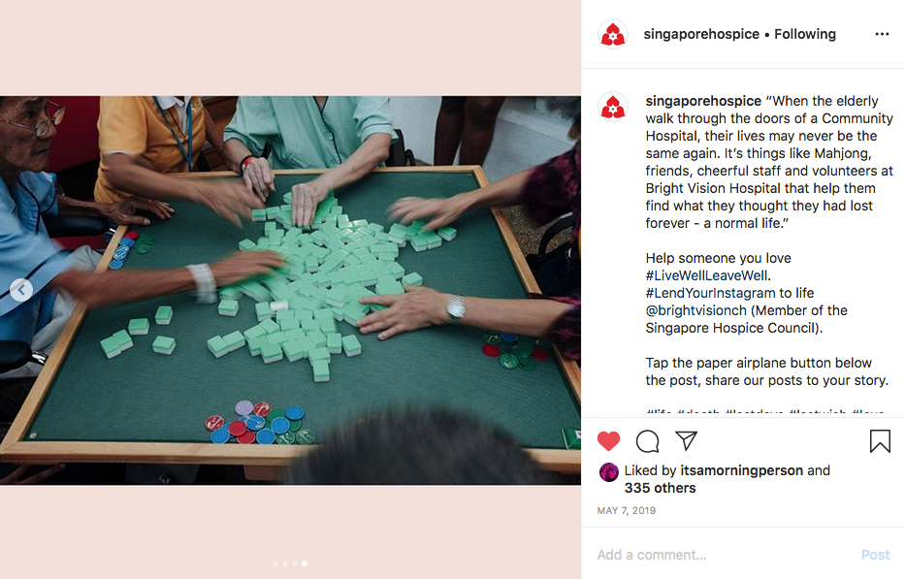Go to previous photo with left arrow
Screen dimensions: 905x579
[21, 290]
